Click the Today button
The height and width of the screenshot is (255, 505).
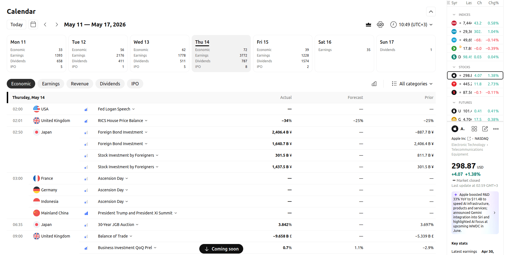[x=17, y=25]
